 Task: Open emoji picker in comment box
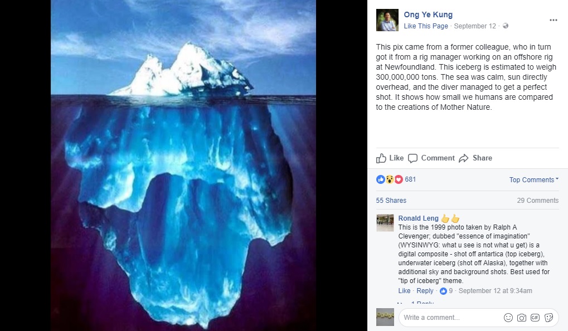click(x=508, y=318)
